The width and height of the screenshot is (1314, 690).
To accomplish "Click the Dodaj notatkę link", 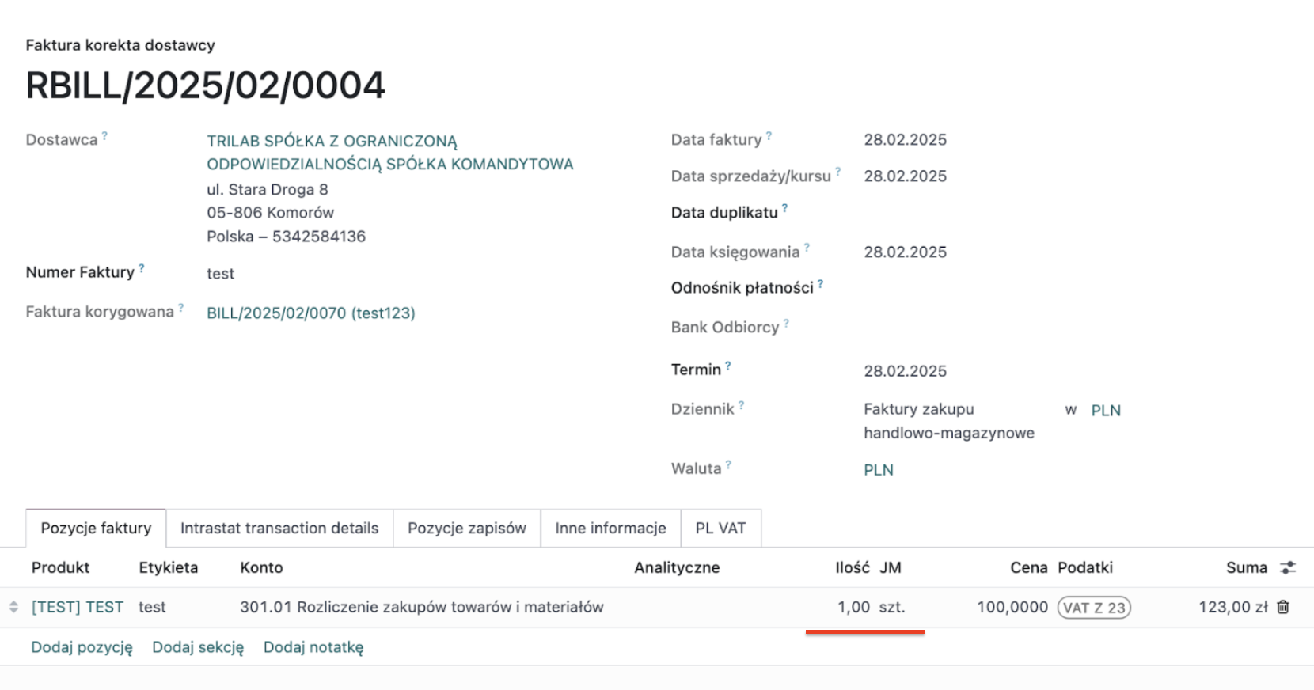I will [x=313, y=647].
